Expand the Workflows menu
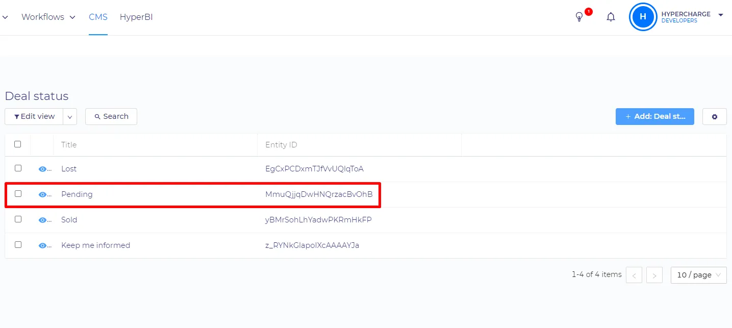The image size is (732, 328). (x=48, y=17)
